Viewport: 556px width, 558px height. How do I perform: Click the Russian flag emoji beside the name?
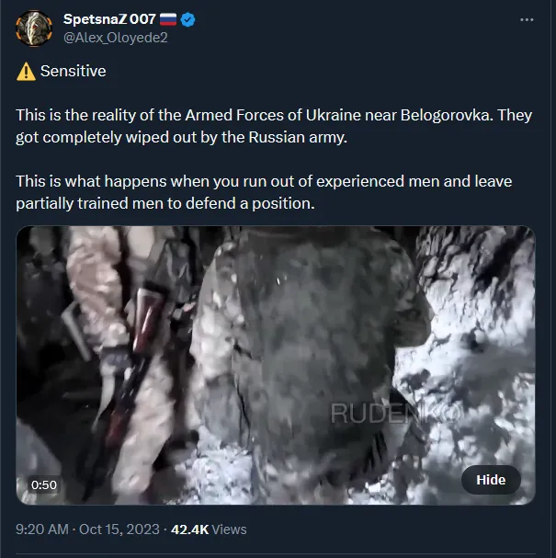click(x=168, y=19)
